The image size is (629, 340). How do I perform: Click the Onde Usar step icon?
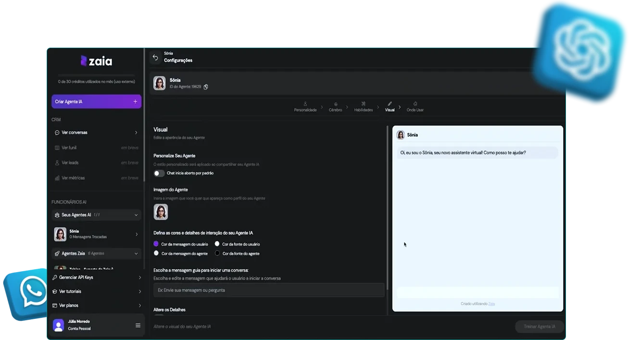click(x=415, y=104)
